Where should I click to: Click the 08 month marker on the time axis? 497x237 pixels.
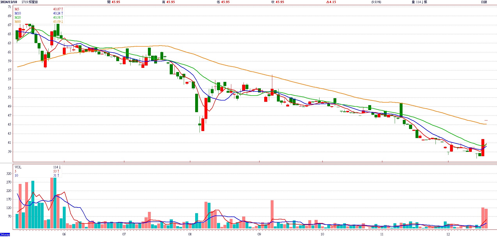[190, 234]
